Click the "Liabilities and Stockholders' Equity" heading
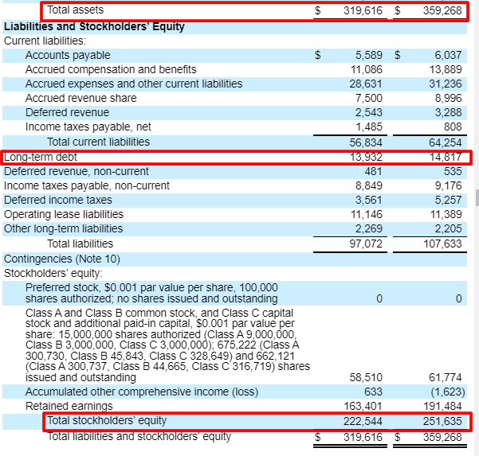Viewport: 479px width, 456px height. pyautogui.click(x=94, y=26)
